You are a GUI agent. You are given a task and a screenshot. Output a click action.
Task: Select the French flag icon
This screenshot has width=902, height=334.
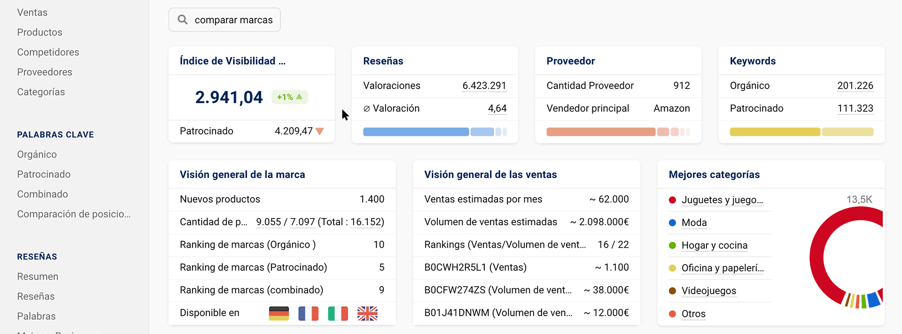308,313
